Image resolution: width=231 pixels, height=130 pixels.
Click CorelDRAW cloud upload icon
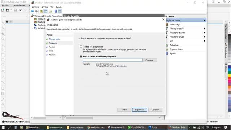20,10
